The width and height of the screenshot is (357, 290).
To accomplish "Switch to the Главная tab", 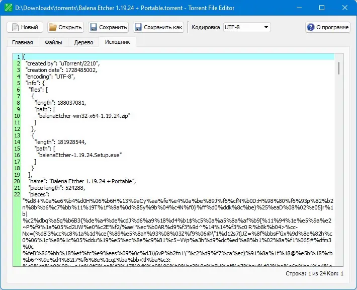I will (x=23, y=42).
